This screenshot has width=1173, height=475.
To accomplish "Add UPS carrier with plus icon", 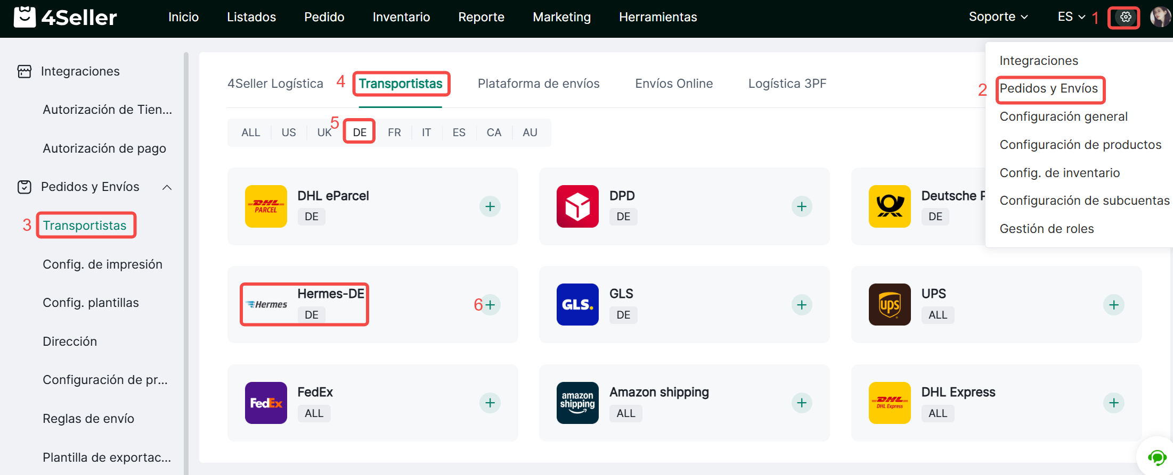I will pos(1113,305).
